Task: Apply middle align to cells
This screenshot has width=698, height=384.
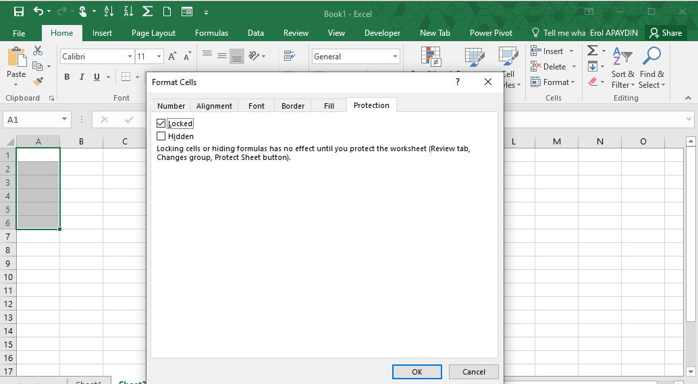Action: (221, 55)
